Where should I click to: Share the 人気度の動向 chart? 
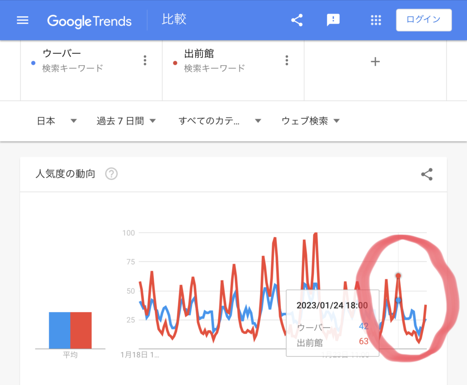[427, 174]
